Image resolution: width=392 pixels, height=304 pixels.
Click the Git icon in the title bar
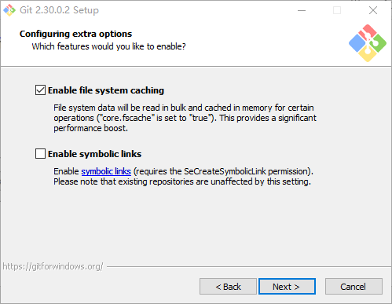point(9,10)
